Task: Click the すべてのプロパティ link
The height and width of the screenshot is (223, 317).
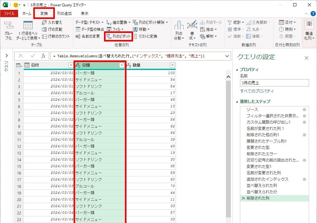Action: point(257,91)
